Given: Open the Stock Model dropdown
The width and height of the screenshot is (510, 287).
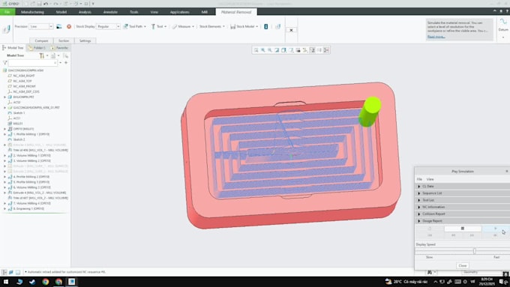Looking at the screenshot, I should tap(244, 26).
